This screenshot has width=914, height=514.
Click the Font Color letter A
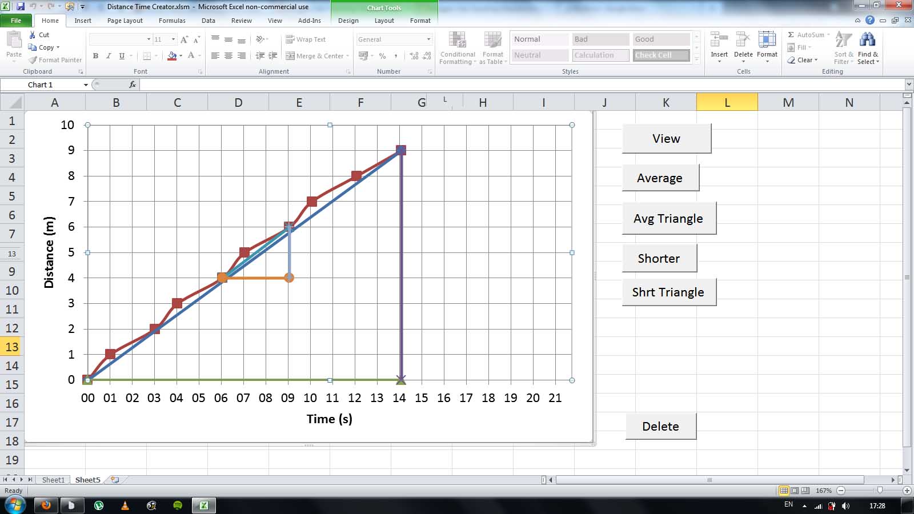coord(191,56)
